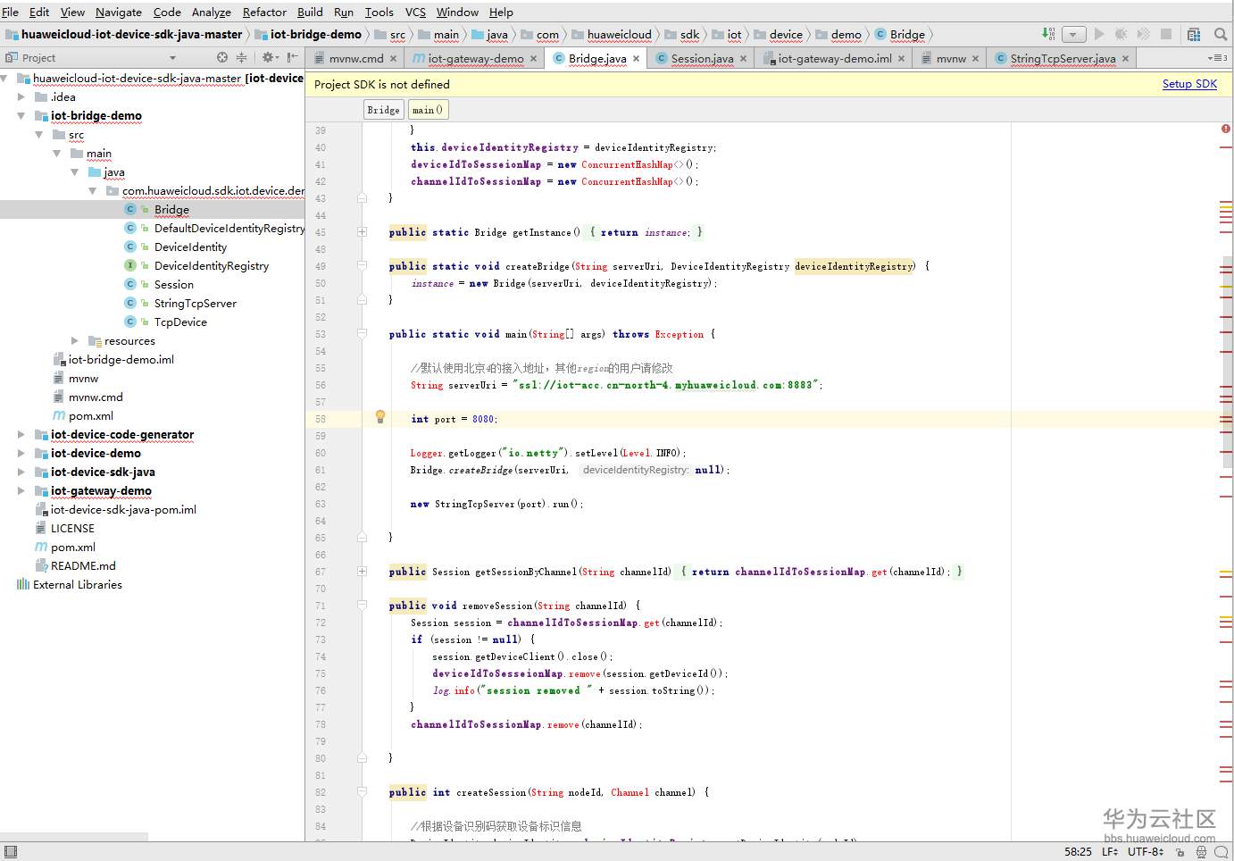Hide the Project tool window
The image size is (1234, 861).
(x=292, y=57)
